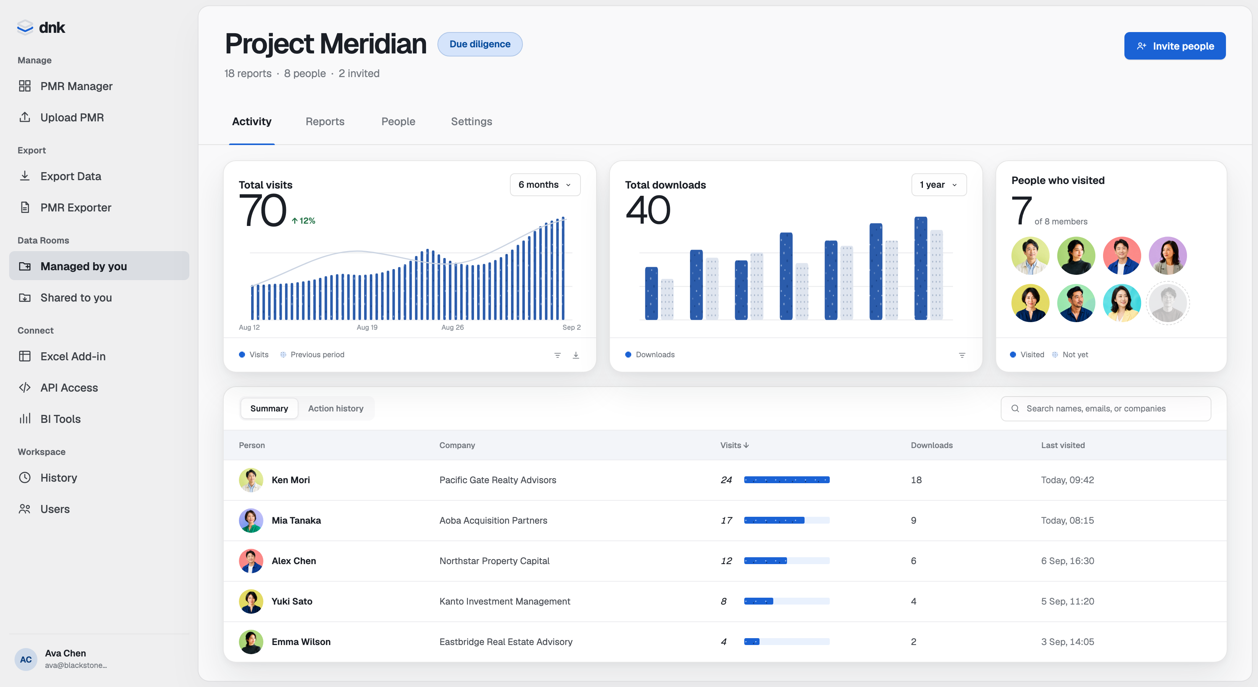Click the Invite people button
The height and width of the screenshot is (687, 1258).
pos(1174,46)
